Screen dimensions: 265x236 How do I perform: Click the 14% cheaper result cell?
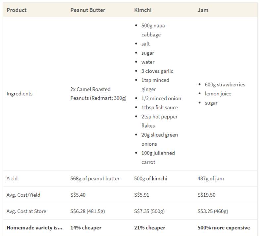point(86,228)
